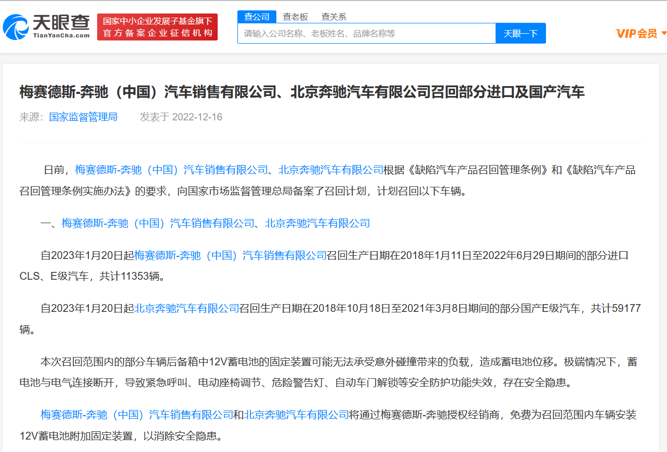Switch to the 查公司 tab

(x=257, y=17)
